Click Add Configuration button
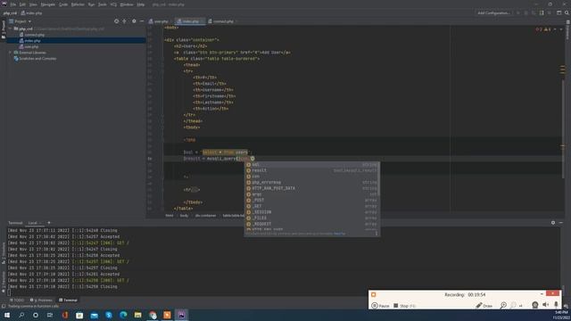Viewport: 571px width, 321px height. [x=493, y=12]
